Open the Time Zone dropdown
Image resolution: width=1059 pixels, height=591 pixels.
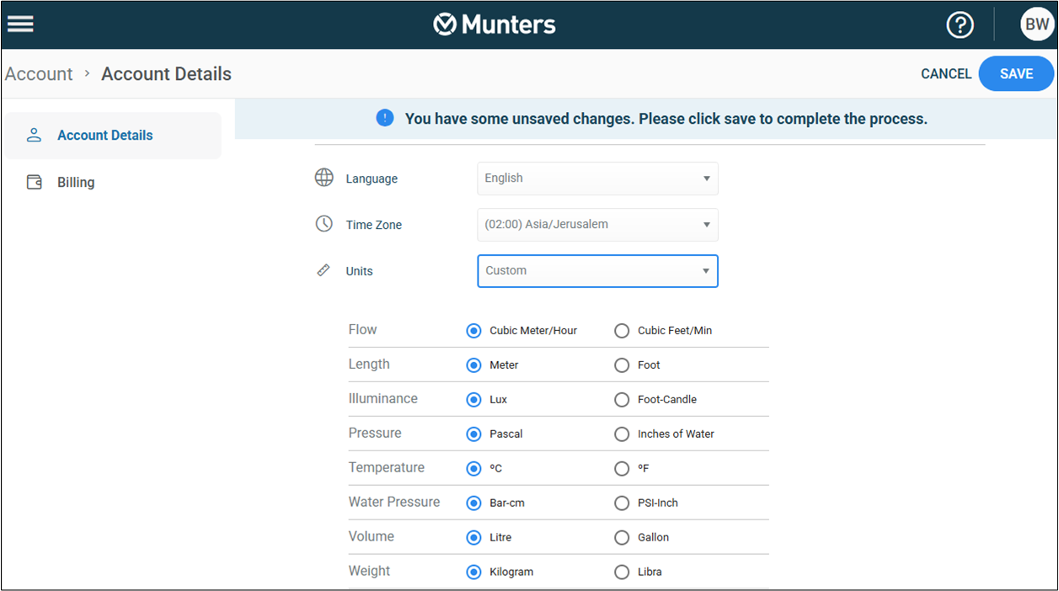point(597,225)
